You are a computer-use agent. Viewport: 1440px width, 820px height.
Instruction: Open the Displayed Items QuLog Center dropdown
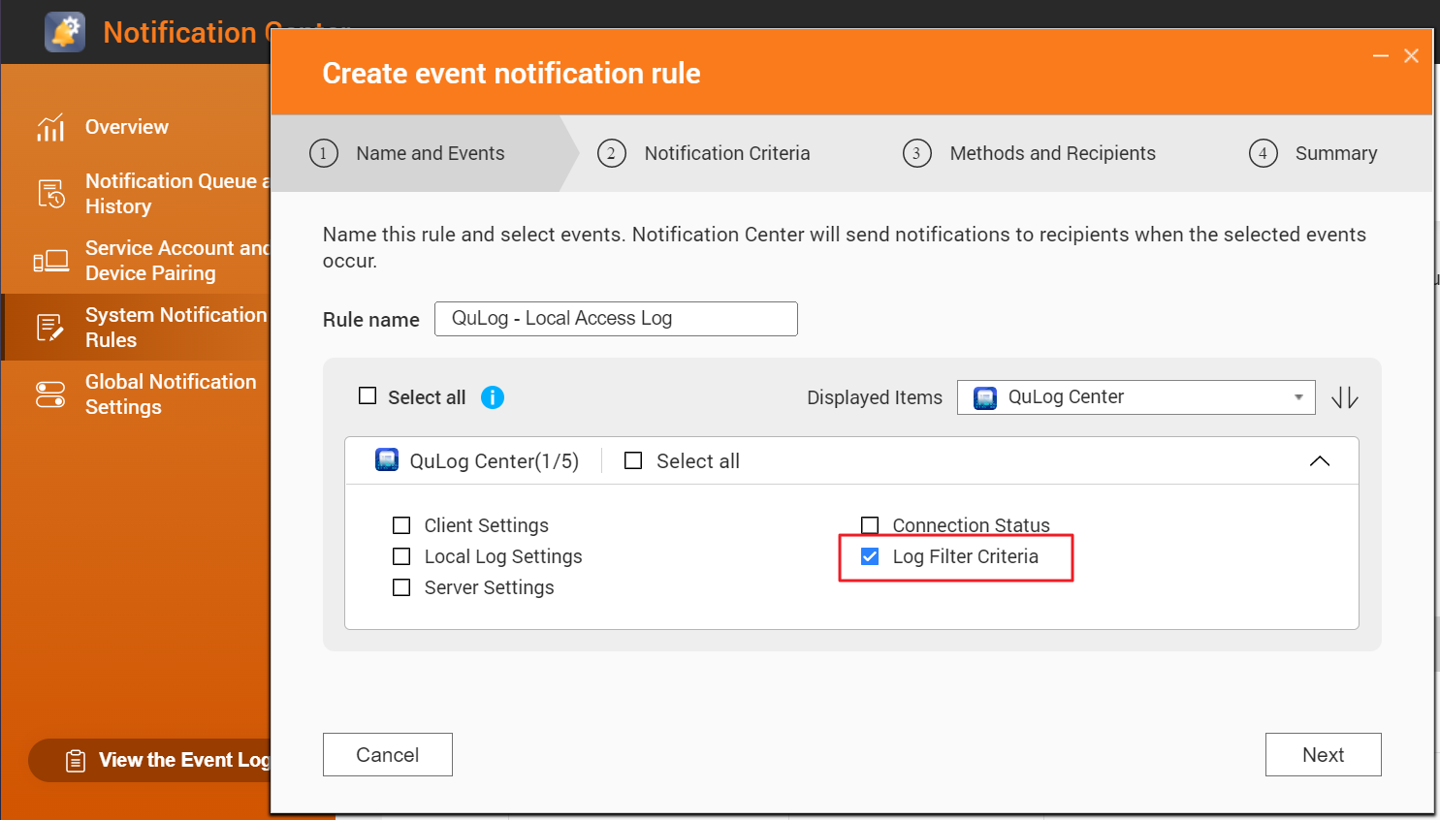[x=1136, y=397]
